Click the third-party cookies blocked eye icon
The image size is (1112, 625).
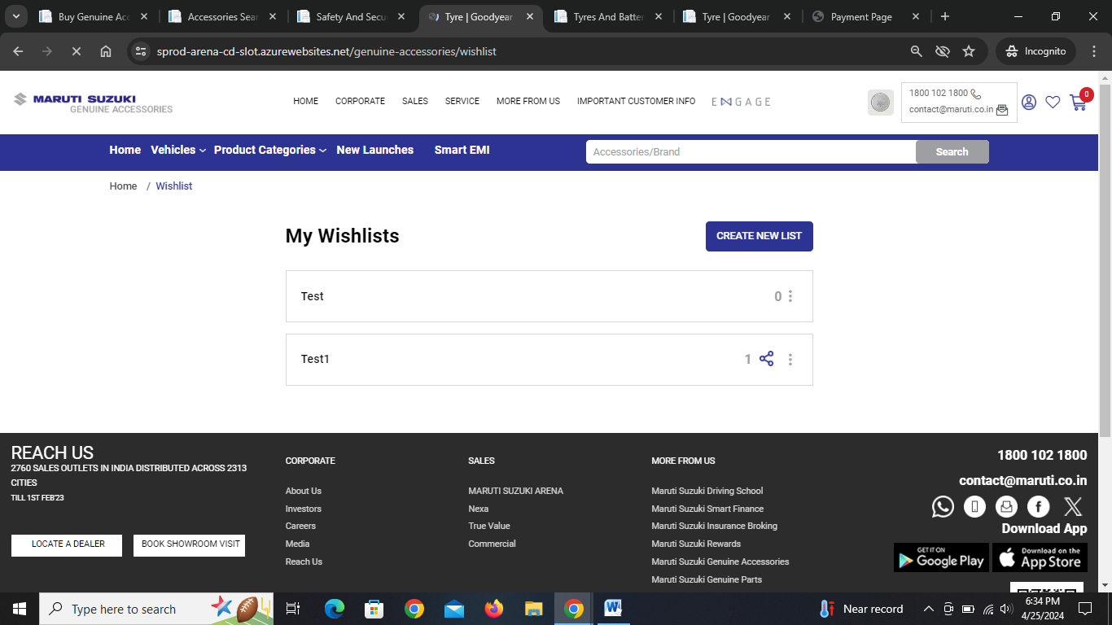click(943, 51)
